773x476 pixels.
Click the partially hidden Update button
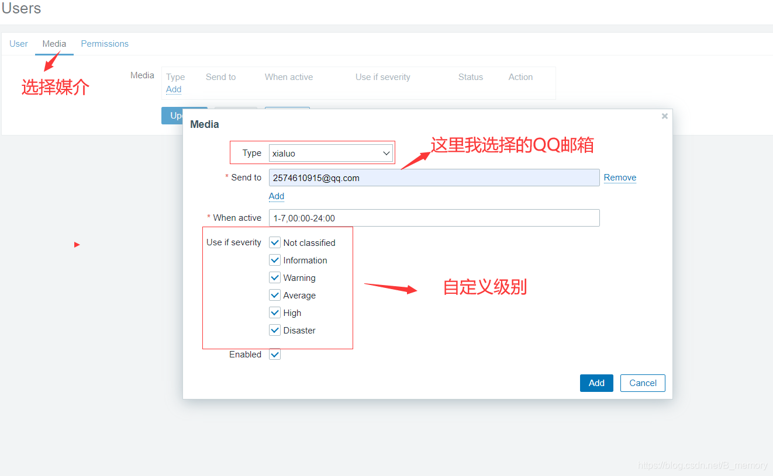(172, 116)
